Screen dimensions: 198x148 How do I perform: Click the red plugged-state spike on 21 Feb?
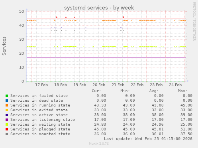[124, 17]
